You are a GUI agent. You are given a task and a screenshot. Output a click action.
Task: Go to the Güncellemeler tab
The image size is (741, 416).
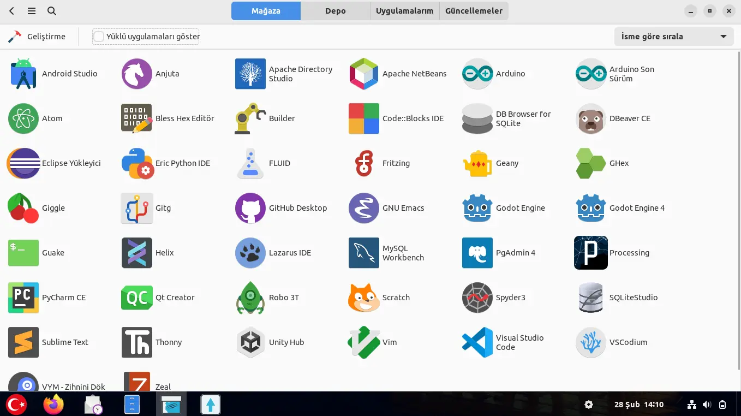(474, 11)
